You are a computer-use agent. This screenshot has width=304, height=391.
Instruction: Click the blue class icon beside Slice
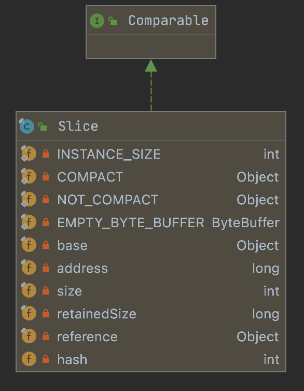(26, 126)
